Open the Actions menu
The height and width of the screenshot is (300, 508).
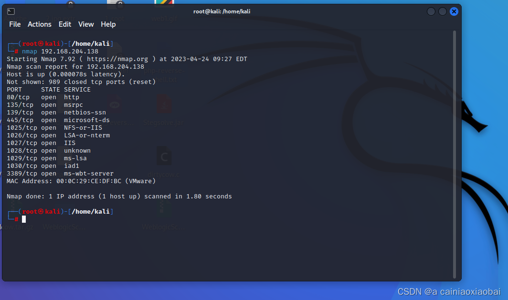tap(40, 24)
